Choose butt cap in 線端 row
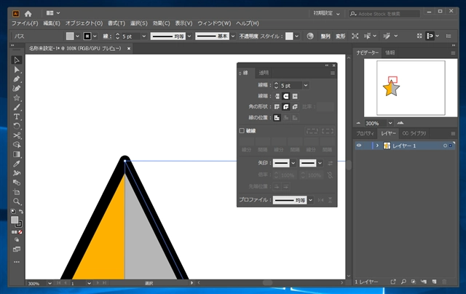Image resolution: width=466 pixels, height=294 pixels. (277, 96)
